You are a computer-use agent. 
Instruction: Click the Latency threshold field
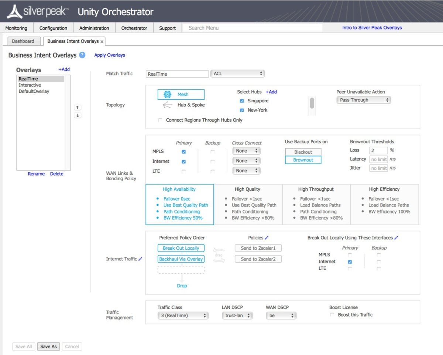click(x=378, y=159)
